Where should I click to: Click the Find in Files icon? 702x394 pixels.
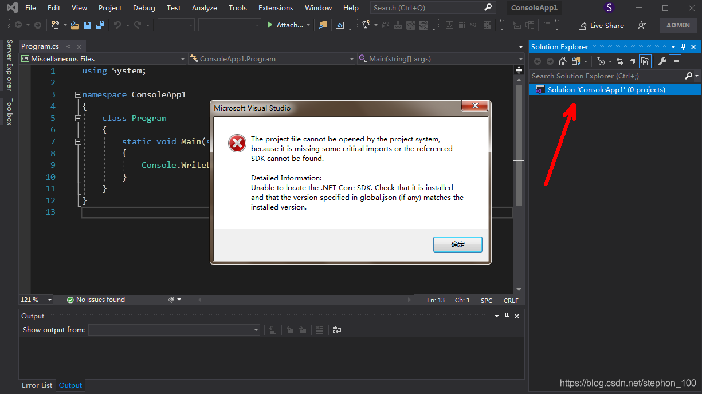pos(323,25)
